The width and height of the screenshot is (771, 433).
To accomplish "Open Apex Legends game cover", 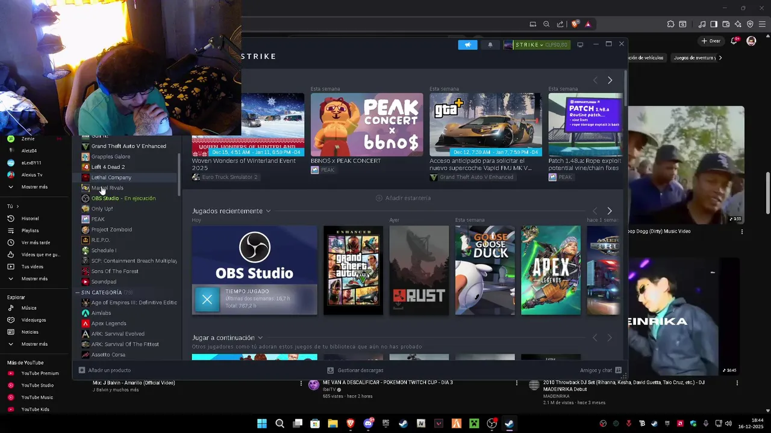I will [x=551, y=270].
